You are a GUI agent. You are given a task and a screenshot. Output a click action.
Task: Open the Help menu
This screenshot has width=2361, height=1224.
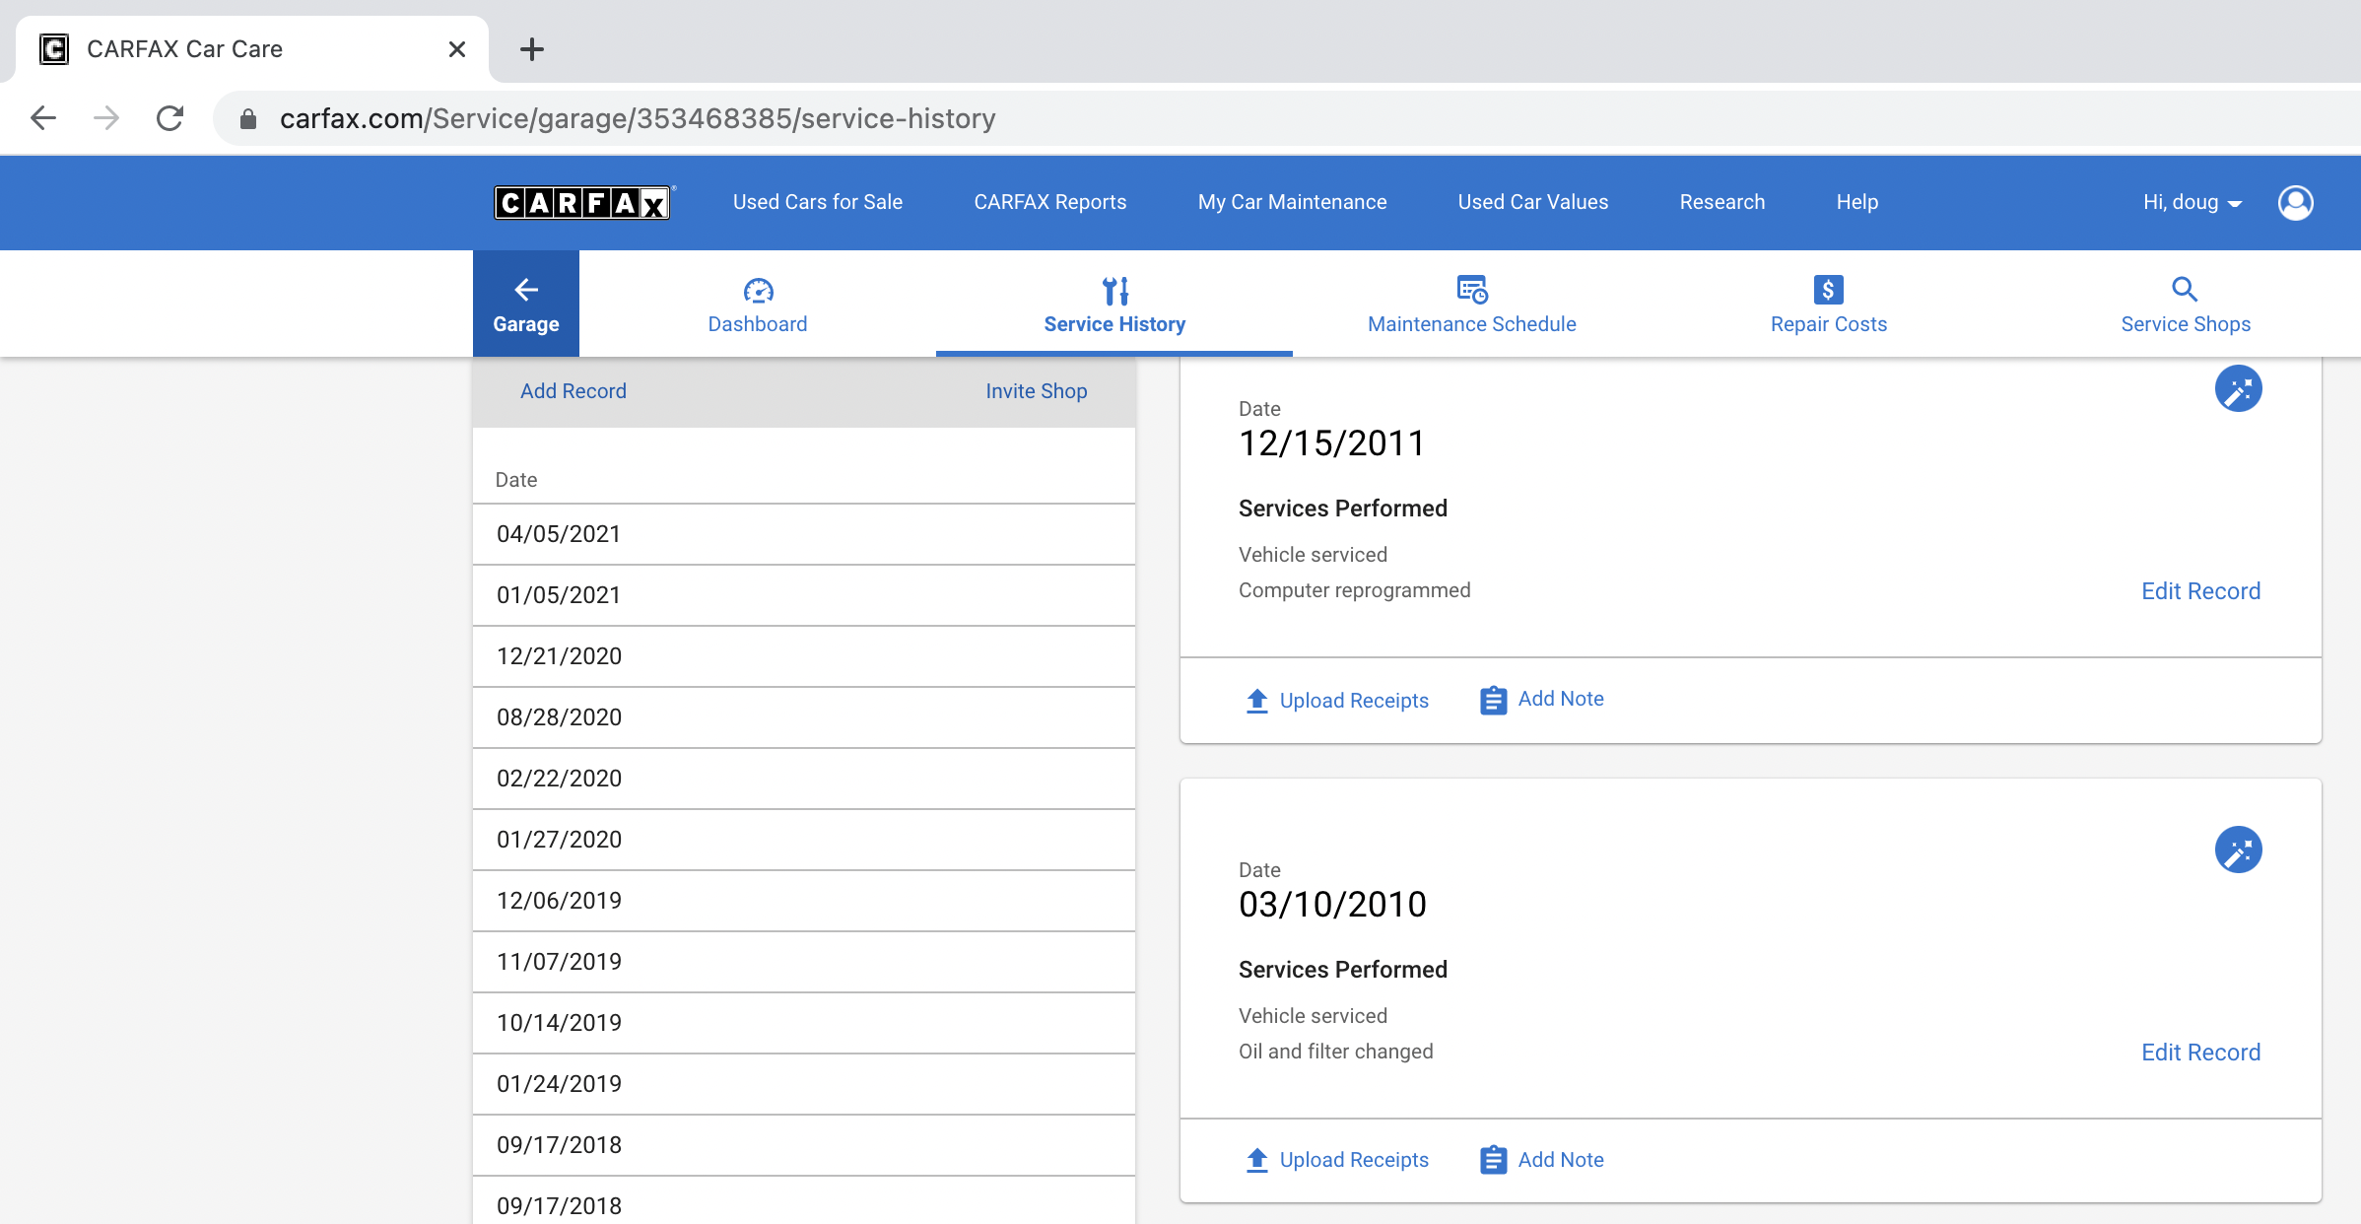[x=1857, y=202]
